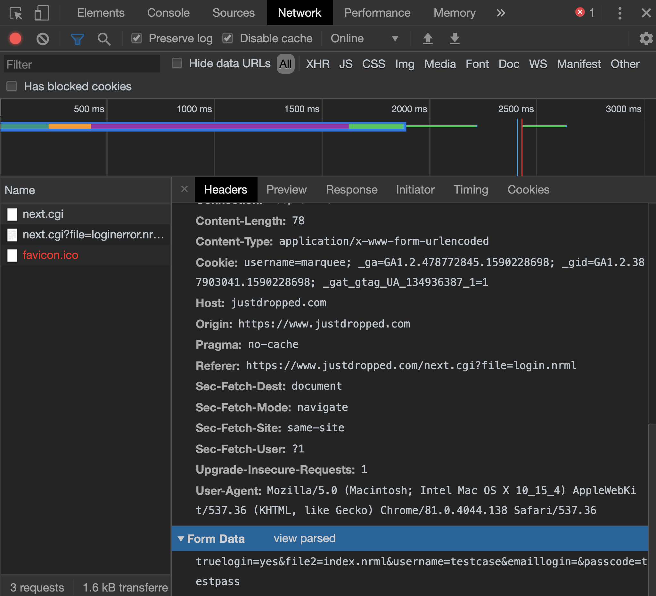Collapse the Form Data section
656x596 pixels.
182,539
